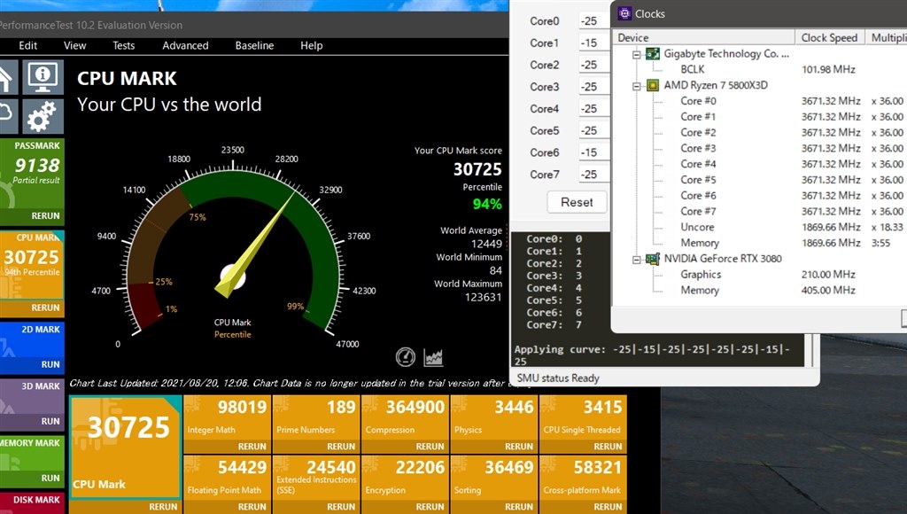This screenshot has height=514, width=907.
Task: Click the Clock Speed column header
Action: pos(829,37)
